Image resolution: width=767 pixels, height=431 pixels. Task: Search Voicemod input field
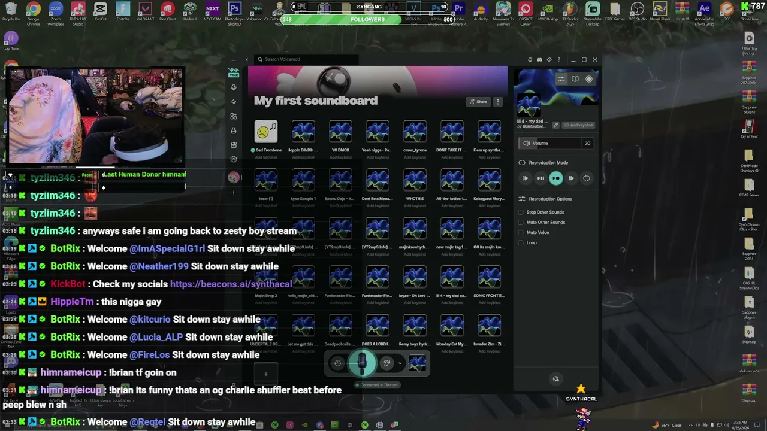pos(306,59)
